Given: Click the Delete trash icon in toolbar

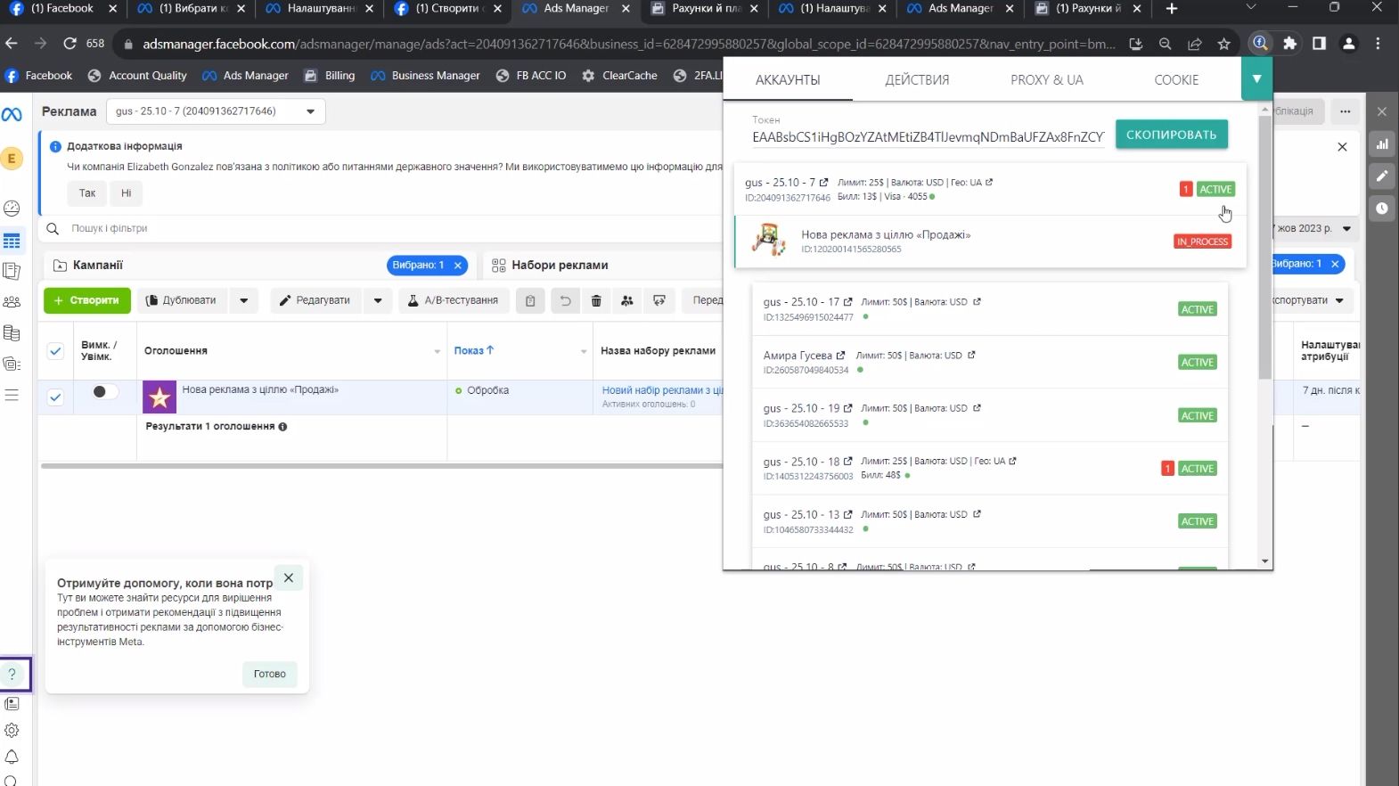Looking at the screenshot, I should coord(596,300).
